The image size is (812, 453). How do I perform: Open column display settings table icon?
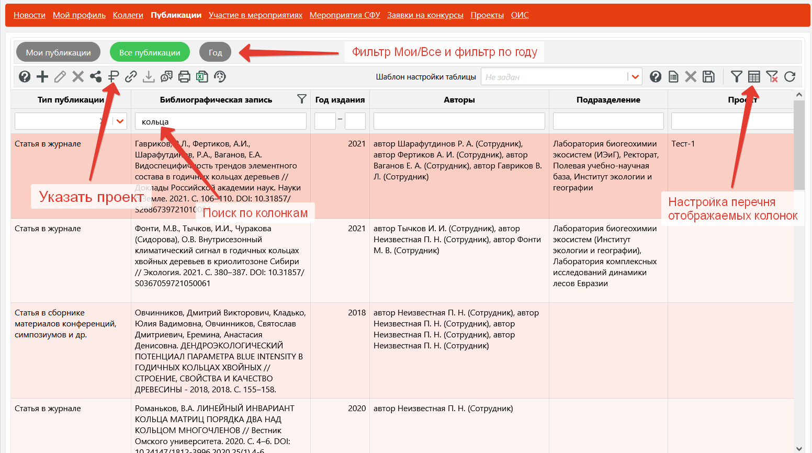(754, 77)
